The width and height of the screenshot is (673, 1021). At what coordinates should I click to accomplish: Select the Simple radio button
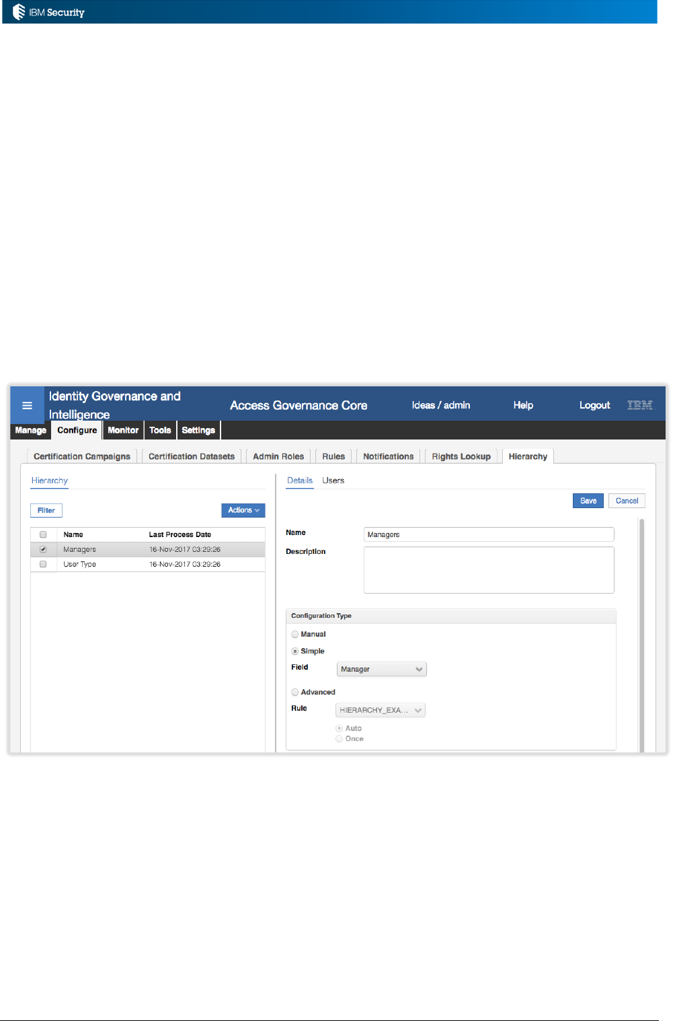click(294, 651)
